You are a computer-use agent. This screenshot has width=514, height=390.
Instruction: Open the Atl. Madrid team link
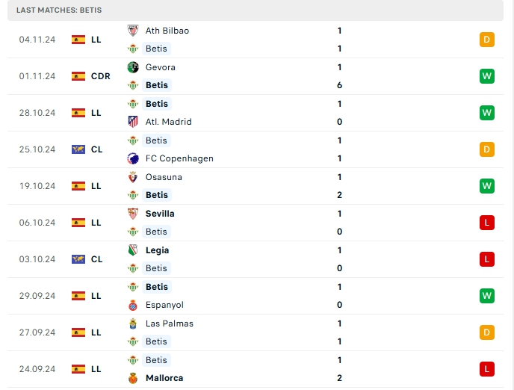point(169,122)
